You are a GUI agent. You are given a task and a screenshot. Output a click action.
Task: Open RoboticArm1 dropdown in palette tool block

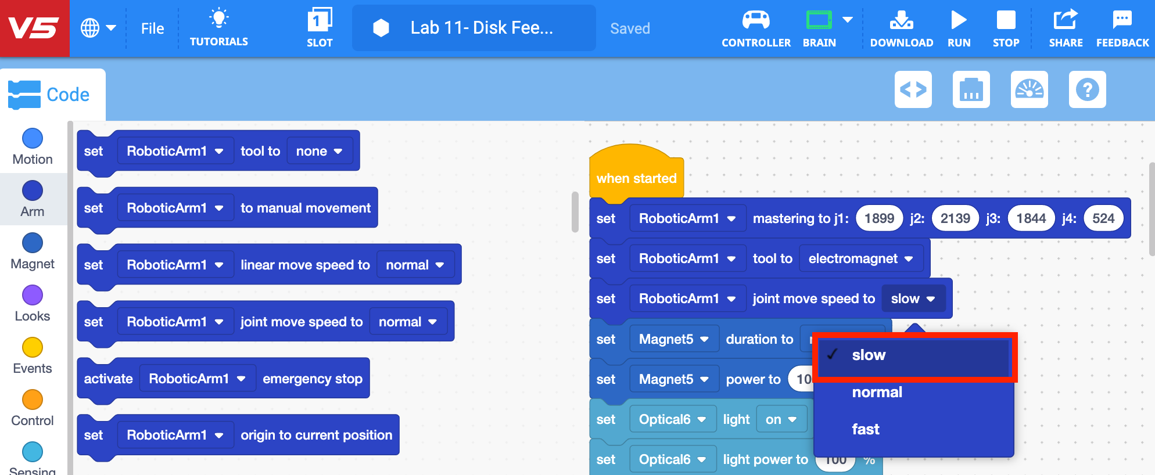pyautogui.click(x=175, y=151)
